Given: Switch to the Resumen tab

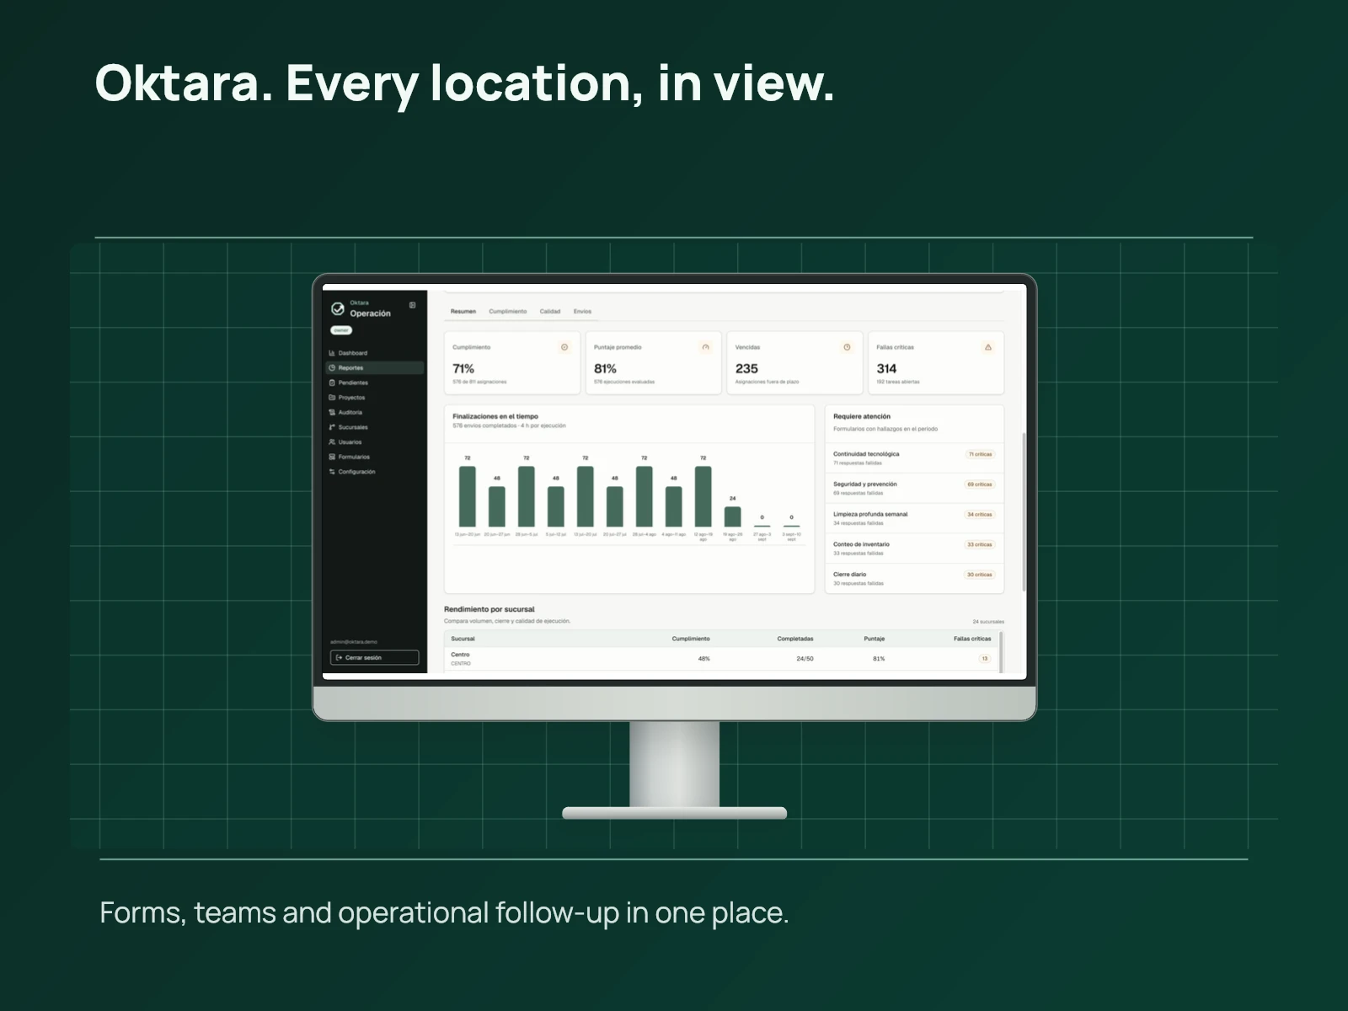Looking at the screenshot, I should pyautogui.click(x=463, y=312).
